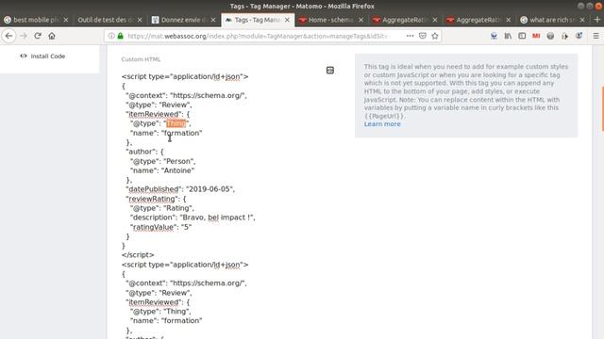Viewport: 604px width, 339px height.
Task: Click the extension icon before last
Action: (564, 36)
